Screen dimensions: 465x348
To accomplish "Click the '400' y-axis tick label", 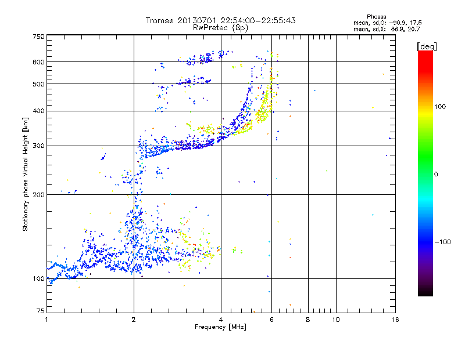I will [38, 111].
